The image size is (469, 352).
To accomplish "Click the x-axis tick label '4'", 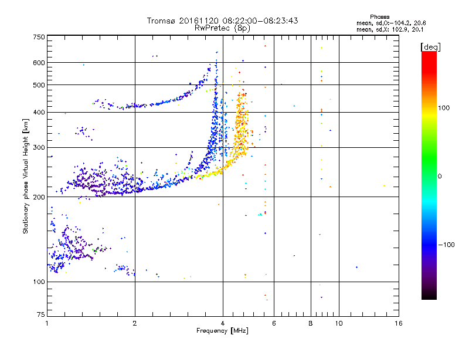I will [223, 323].
